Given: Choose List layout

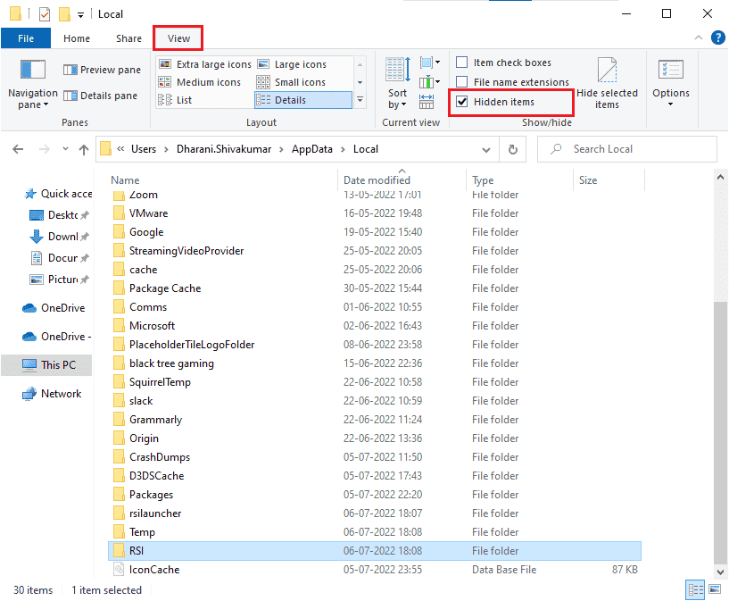Looking at the screenshot, I should point(175,100).
